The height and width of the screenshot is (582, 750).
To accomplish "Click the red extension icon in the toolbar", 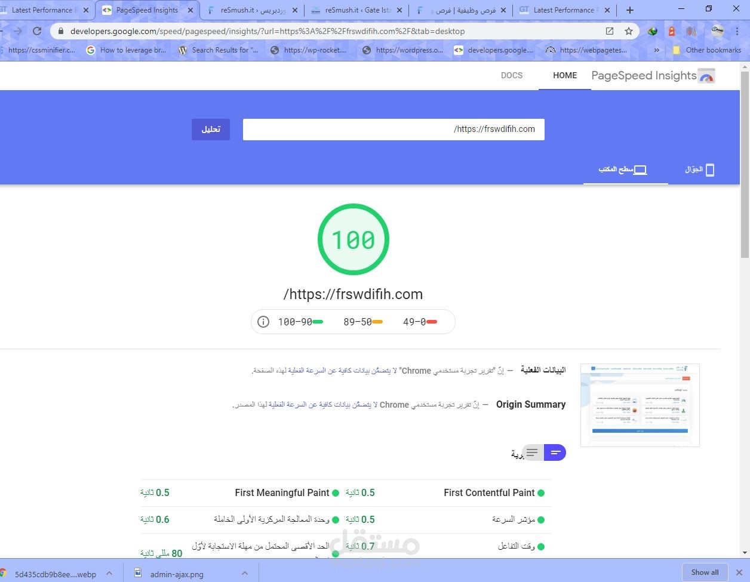I will pos(672,30).
